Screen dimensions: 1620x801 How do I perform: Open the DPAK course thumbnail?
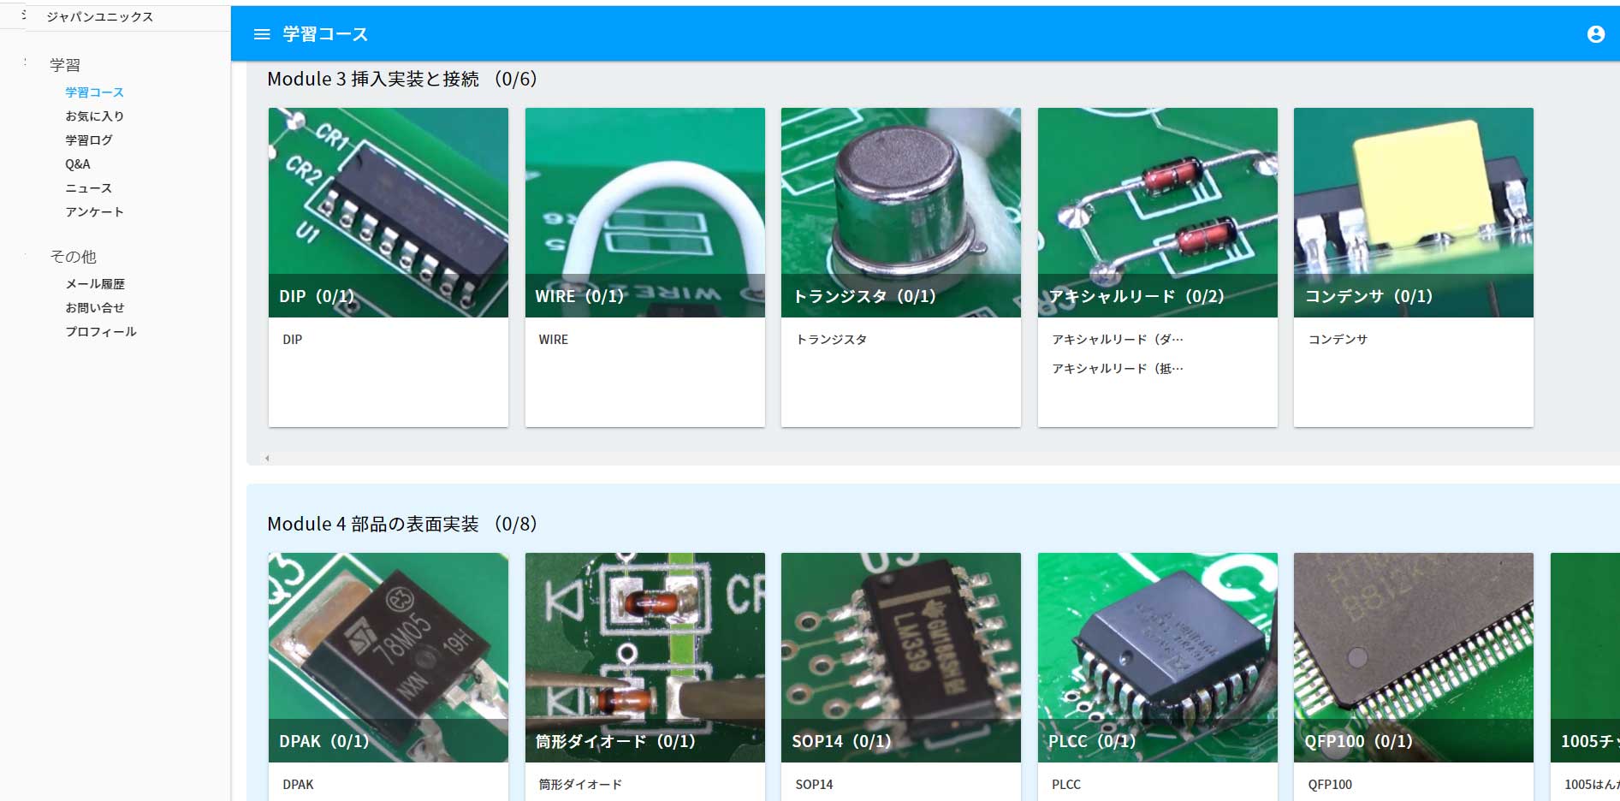pyautogui.click(x=389, y=657)
